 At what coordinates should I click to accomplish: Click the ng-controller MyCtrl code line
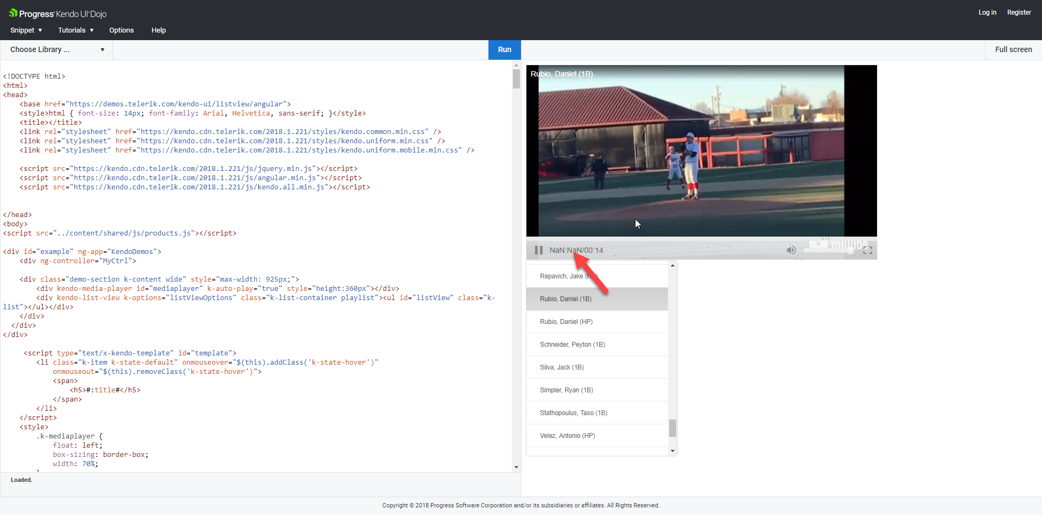(78, 261)
